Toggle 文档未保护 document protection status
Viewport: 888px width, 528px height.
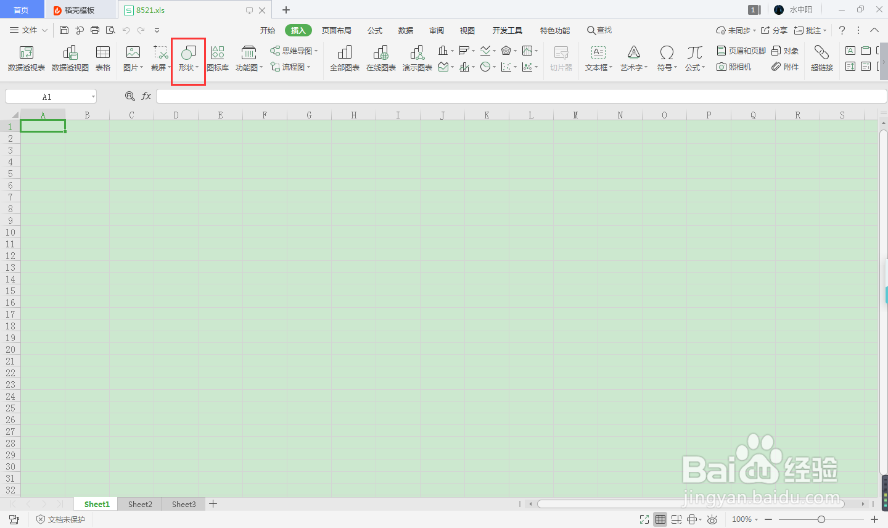click(60, 519)
